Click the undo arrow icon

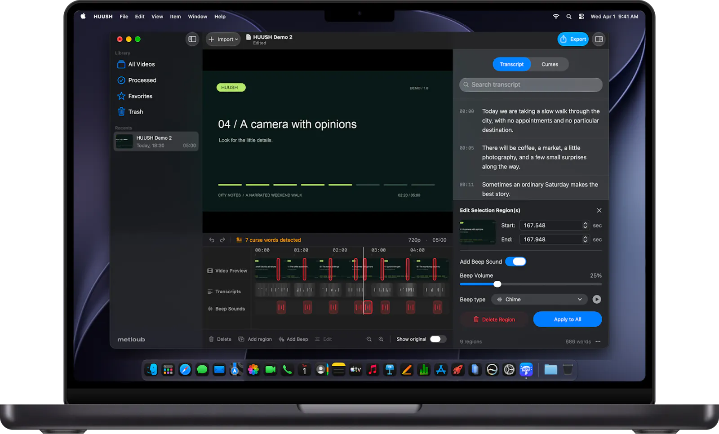tap(212, 240)
